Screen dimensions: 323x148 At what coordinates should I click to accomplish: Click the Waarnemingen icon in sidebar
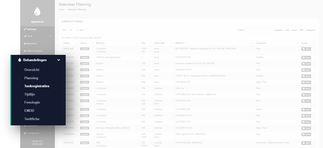(25, 51)
